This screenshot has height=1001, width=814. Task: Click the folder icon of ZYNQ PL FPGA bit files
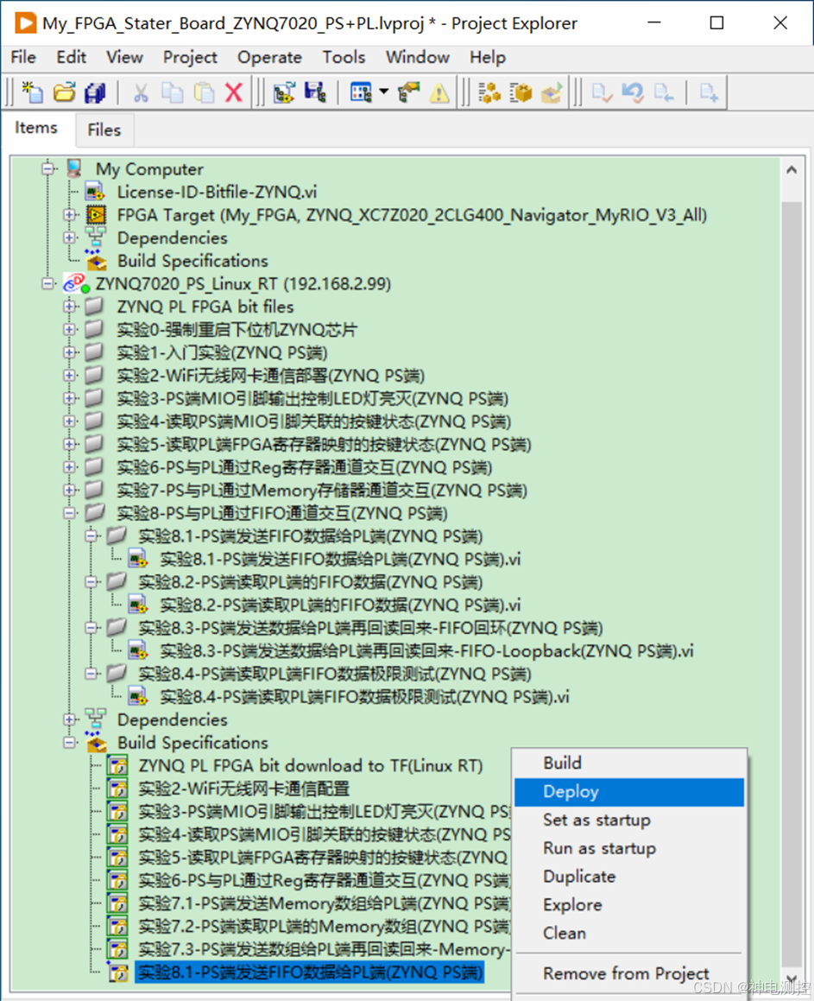94,306
